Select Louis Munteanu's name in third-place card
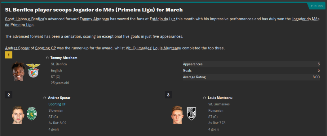The height and width of the screenshot is (136, 327). 220,98
